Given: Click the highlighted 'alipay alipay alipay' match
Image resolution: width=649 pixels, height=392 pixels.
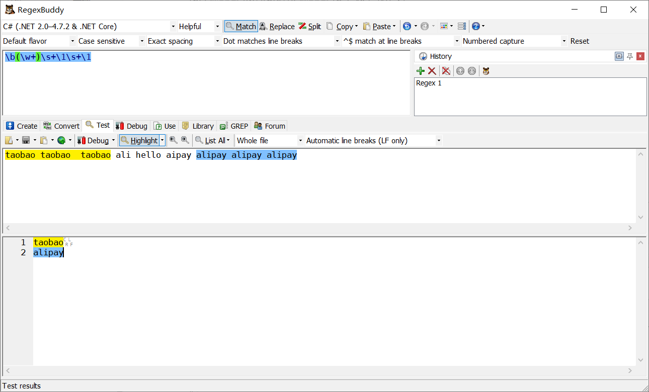Looking at the screenshot, I should 247,155.
